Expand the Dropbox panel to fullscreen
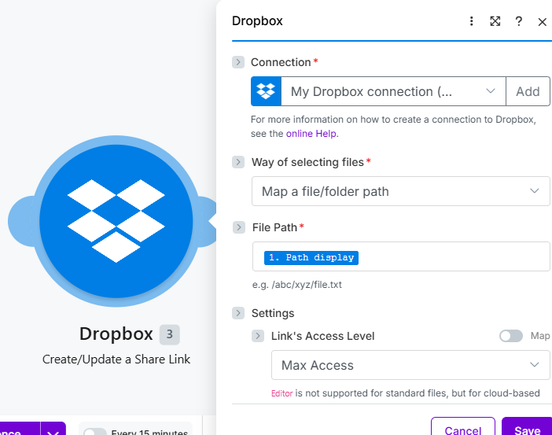The image size is (552, 435). point(495,21)
